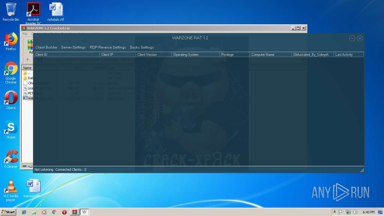The height and width of the screenshot is (216, 384).
Task: Select the parent folder '..' row in WinRAR
Action: [28, 73]
